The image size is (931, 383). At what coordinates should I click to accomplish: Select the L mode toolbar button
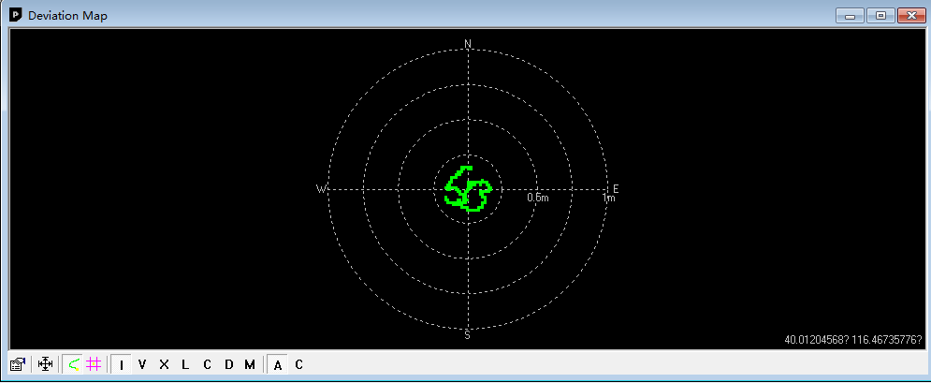click(185, 364)
